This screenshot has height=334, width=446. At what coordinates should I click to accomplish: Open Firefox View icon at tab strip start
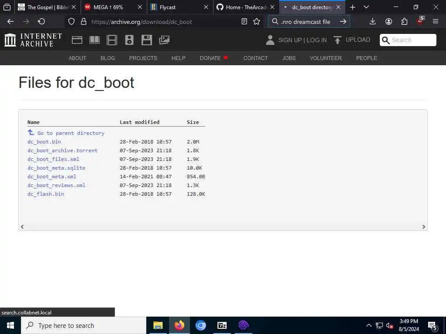tap(7, 7)
